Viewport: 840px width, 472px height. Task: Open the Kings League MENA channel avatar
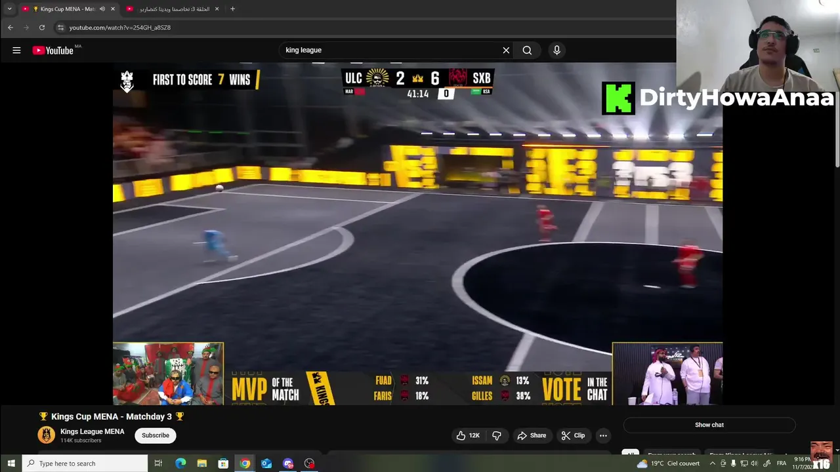[x=47, y=435]
